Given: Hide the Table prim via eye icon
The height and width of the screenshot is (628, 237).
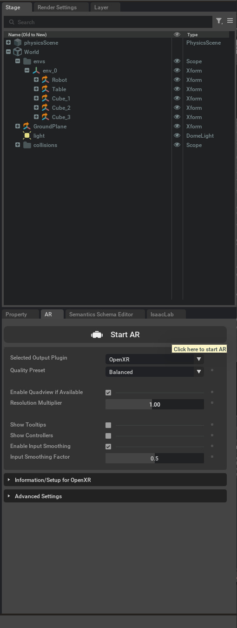Looking at the screenshot, I should click(x=177, y=89).
